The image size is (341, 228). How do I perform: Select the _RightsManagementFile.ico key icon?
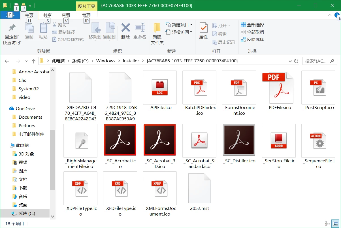[80, 141]
